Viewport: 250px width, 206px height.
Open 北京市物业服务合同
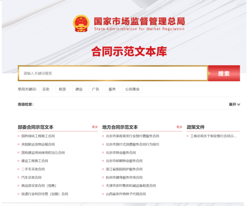point(121,152)
